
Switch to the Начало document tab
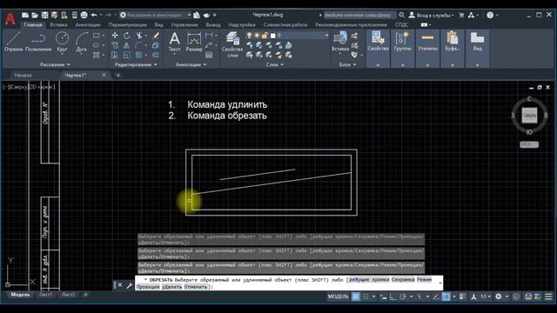(23, 76)
